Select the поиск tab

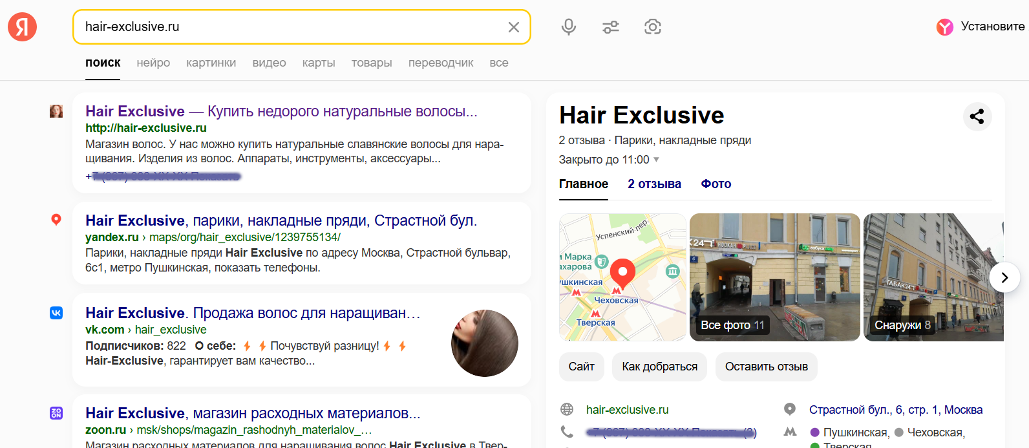pyautogui.click(x=103, y=63)
